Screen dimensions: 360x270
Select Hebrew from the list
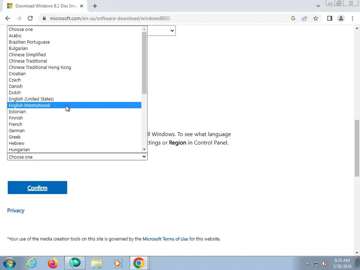[x=74, y=143]
